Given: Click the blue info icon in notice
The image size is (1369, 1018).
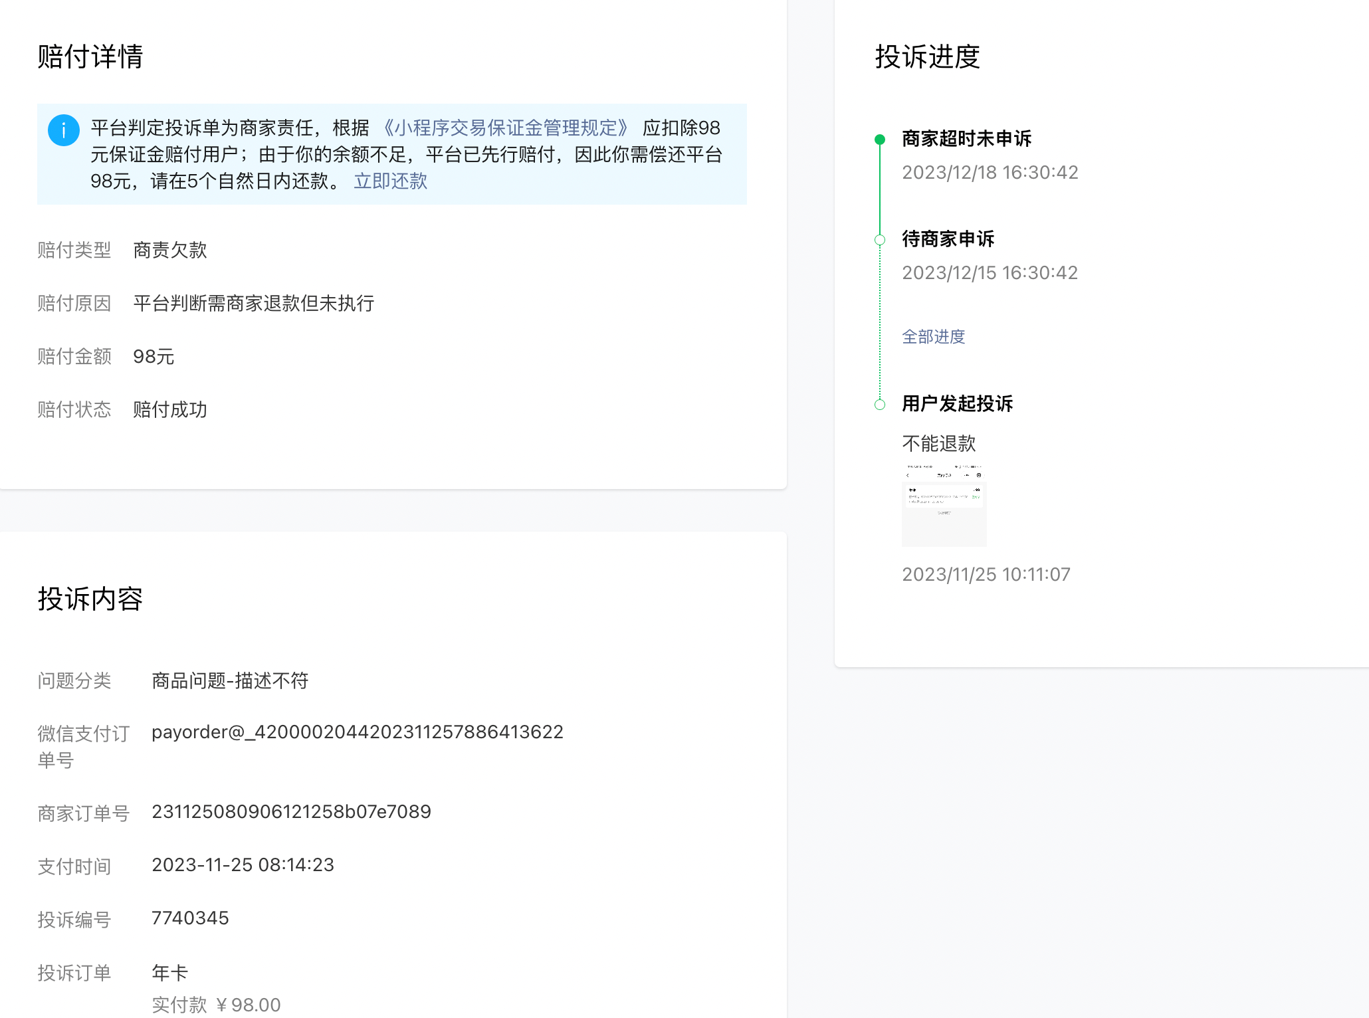Looking at the screenshot, I should [64, 130].
